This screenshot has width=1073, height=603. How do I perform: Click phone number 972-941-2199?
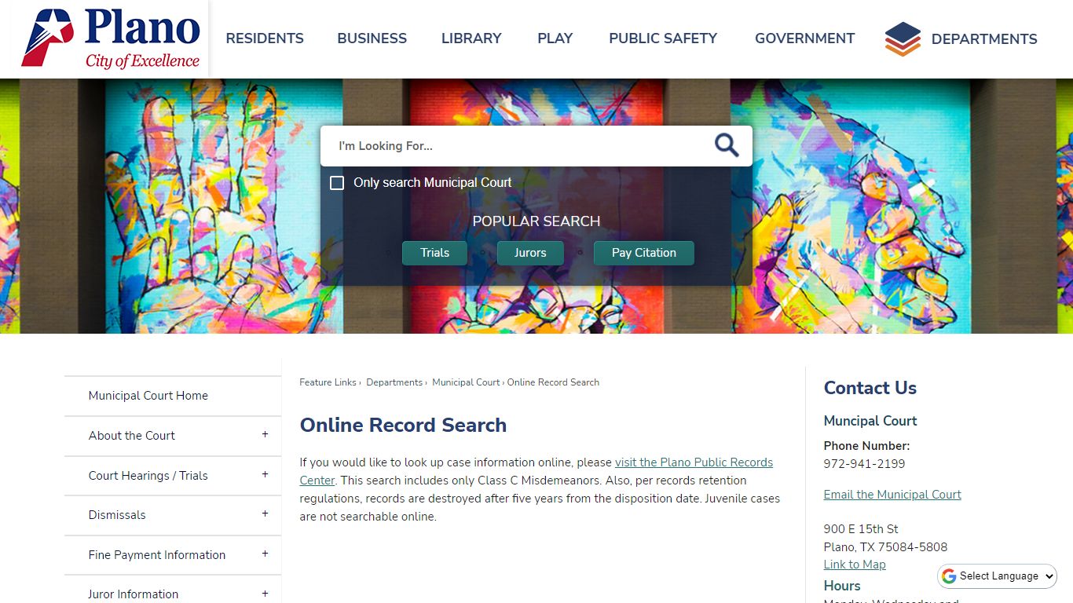tap(864, 464)
